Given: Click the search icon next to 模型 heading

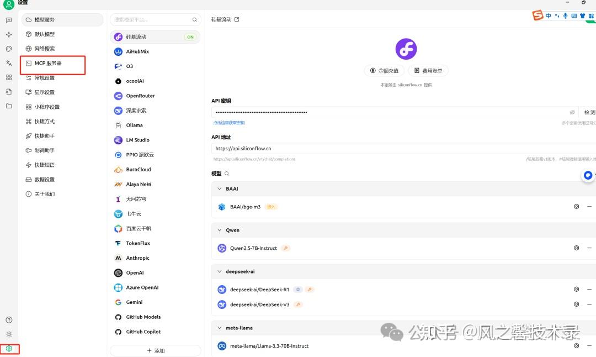Looking at the screenshot, I should coord(227,174).
